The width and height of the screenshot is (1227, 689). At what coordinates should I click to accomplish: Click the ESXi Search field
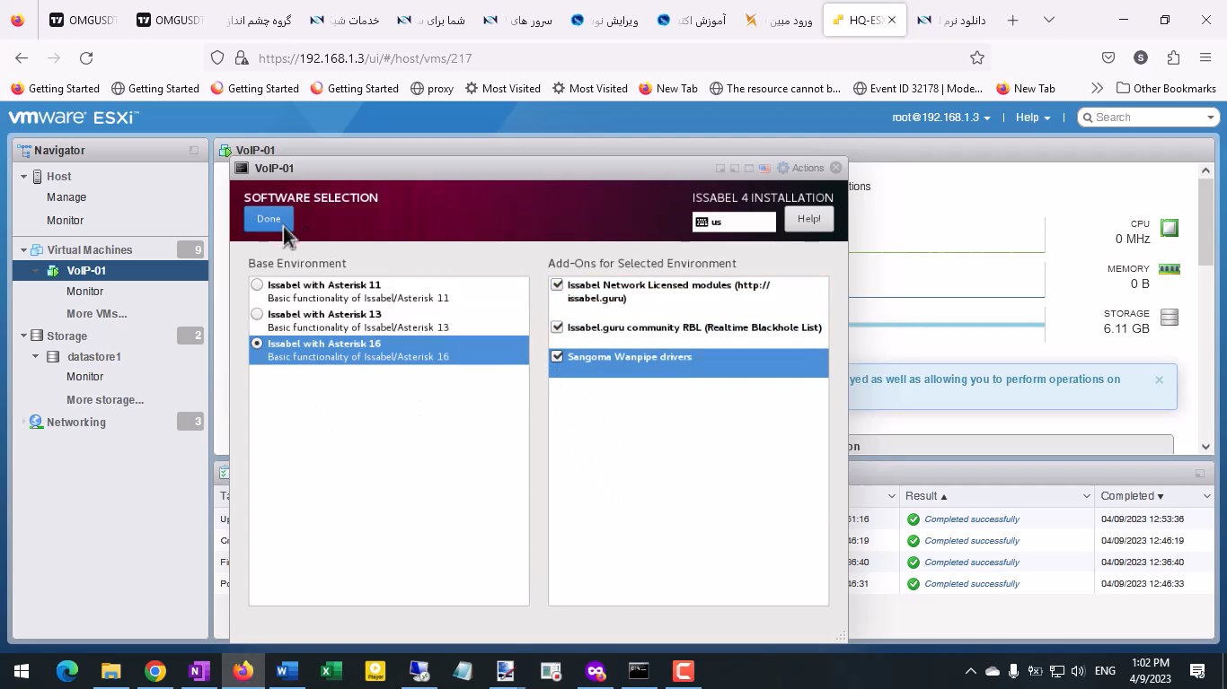click(1148, 118)
